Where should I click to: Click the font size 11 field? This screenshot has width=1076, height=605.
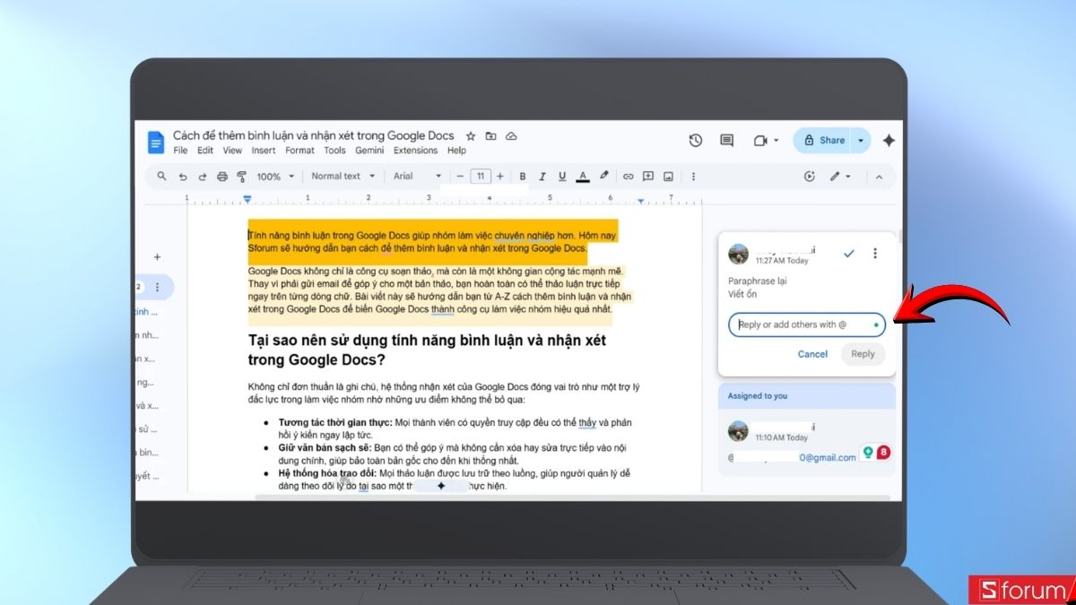480,177
